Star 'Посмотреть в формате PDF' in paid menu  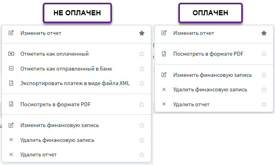coord(264,54)
